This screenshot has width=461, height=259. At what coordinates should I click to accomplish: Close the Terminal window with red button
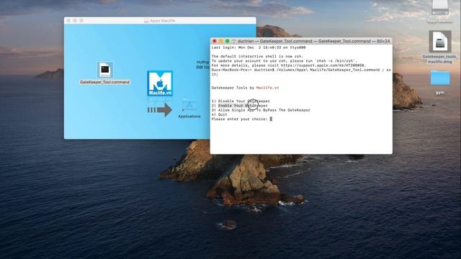pos(215,41)
